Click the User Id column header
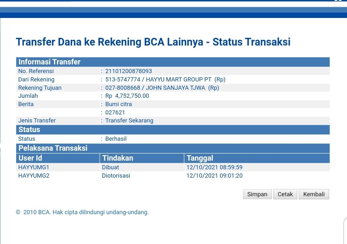This screenshot has width=347, height=244. (31, 158)
